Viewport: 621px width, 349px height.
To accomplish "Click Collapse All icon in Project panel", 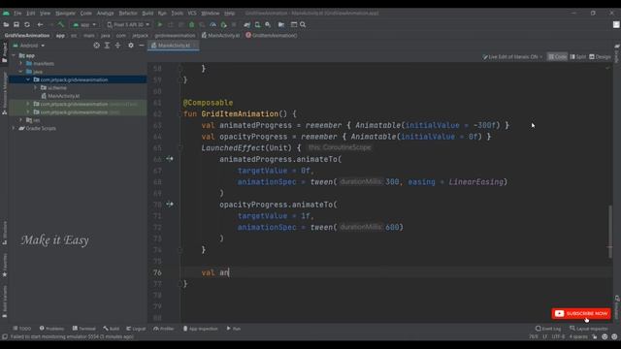I will 117,46.
